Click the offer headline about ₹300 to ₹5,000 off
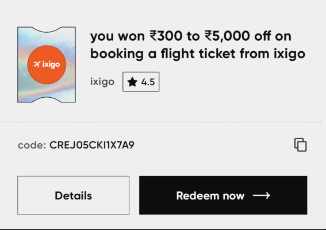Viewport: 326px width, 230px height. (x=198, y=45)
